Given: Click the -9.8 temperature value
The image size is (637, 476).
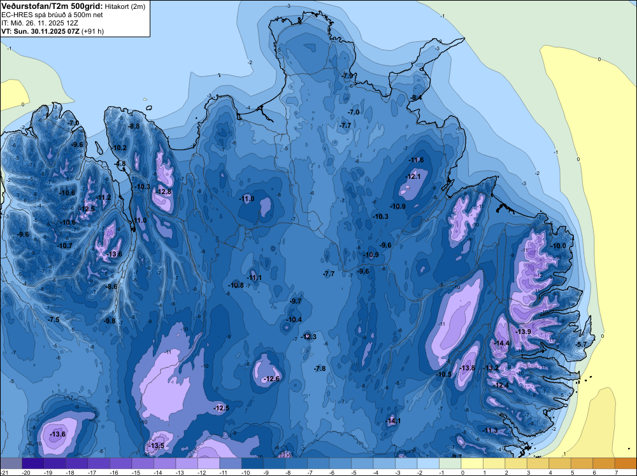Looking at the screenshot, I should [x=110, y=321].
